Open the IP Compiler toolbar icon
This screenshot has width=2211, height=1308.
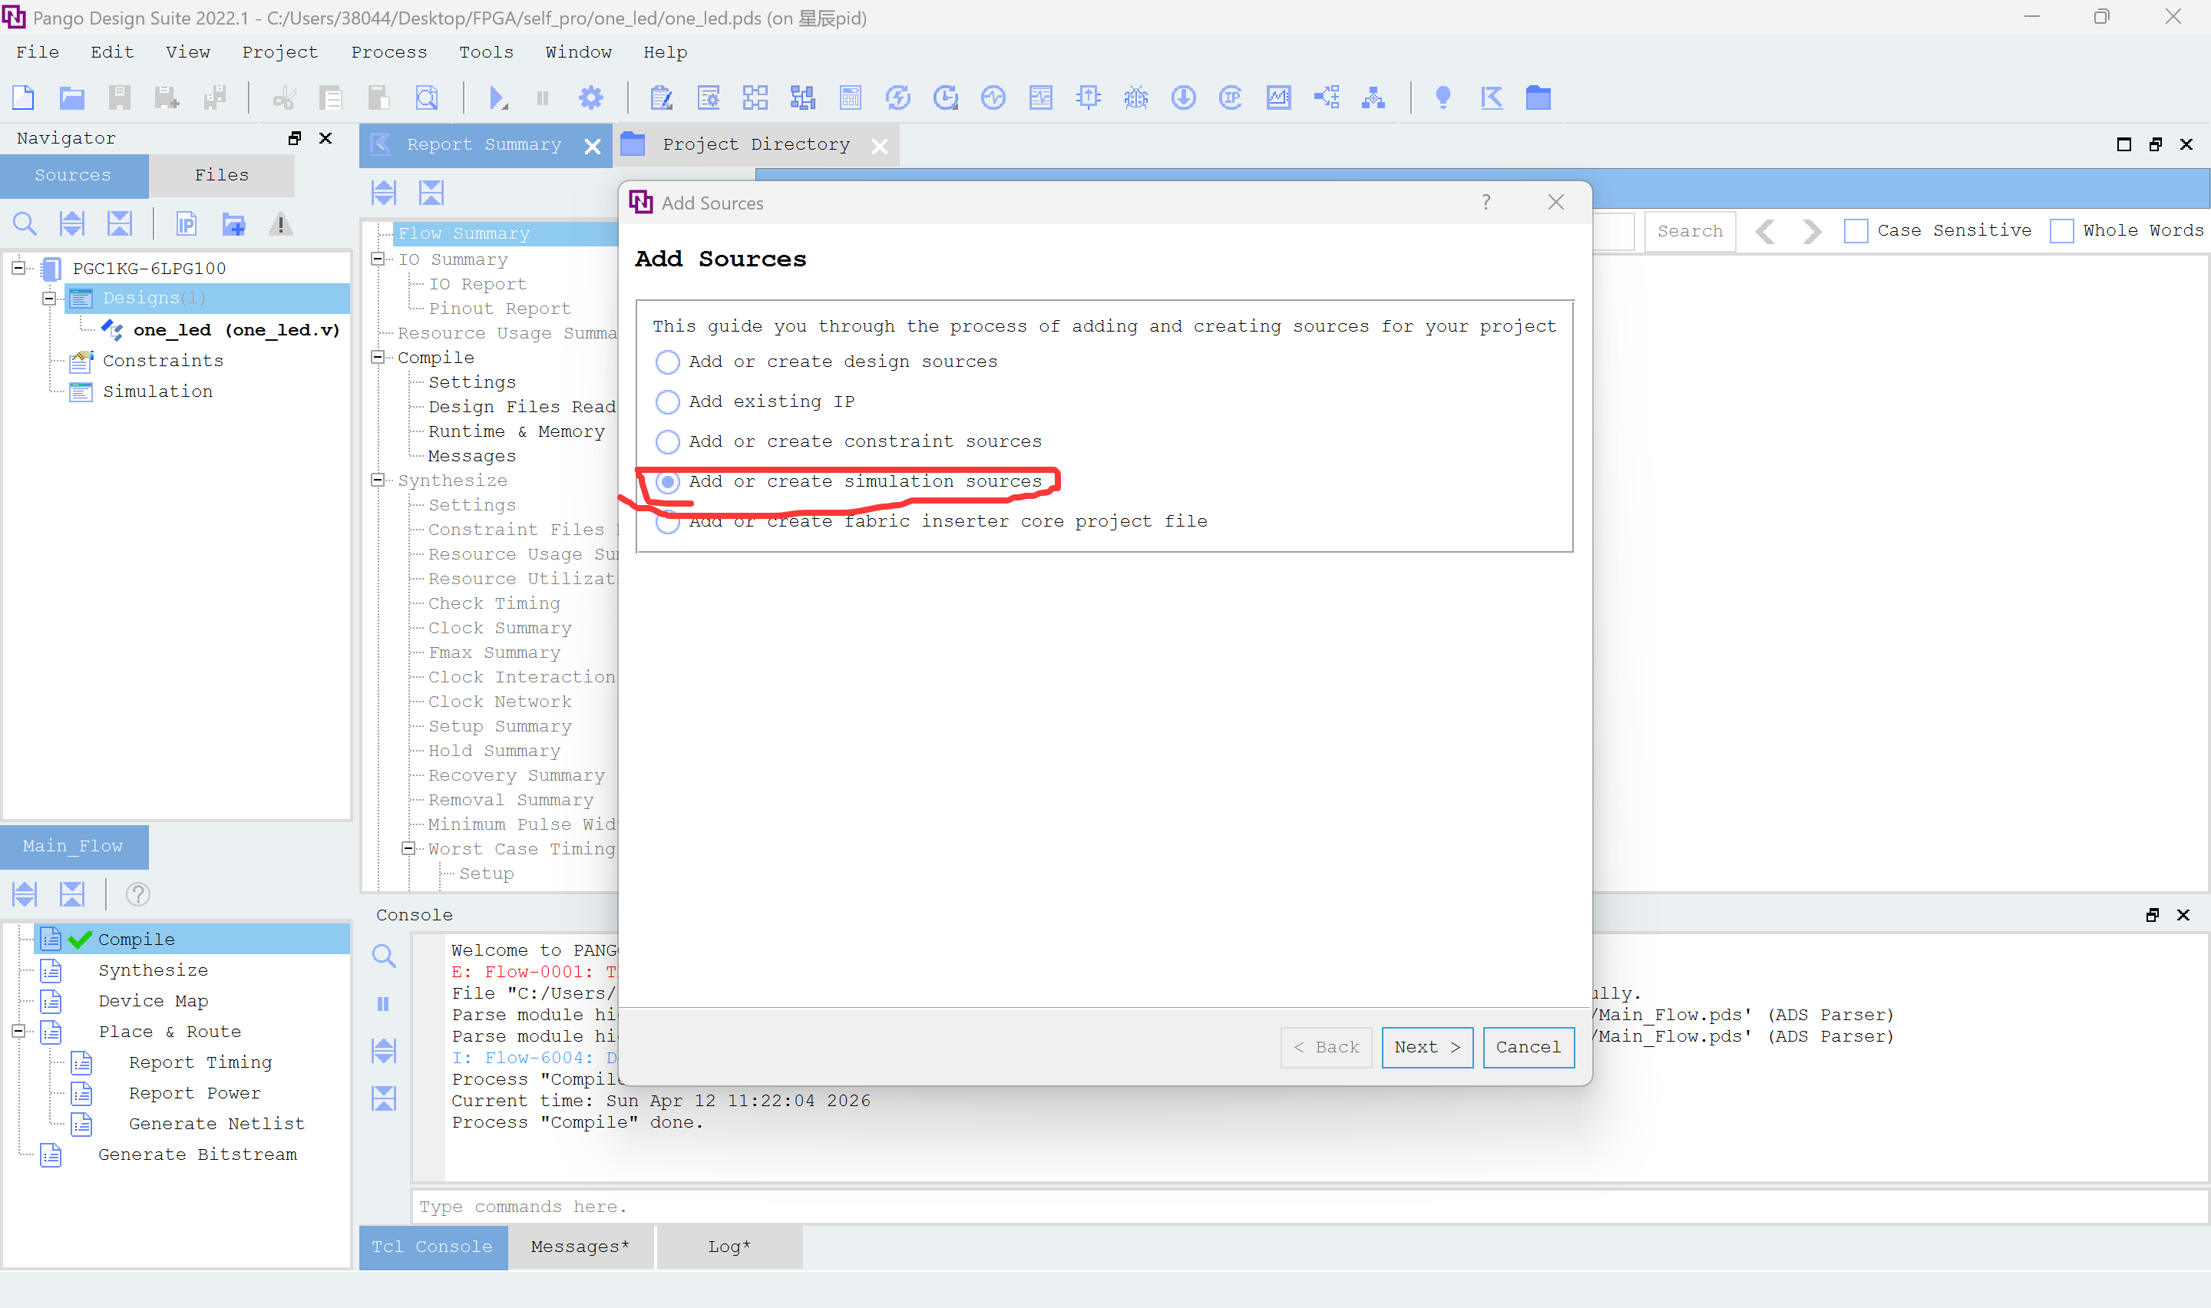(1230, 97)
